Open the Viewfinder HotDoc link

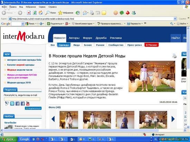tap(10, 123)
